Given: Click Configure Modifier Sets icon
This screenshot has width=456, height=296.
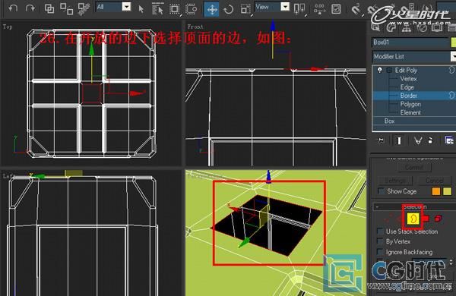Looking at the screenshot, I should (449, 140).
